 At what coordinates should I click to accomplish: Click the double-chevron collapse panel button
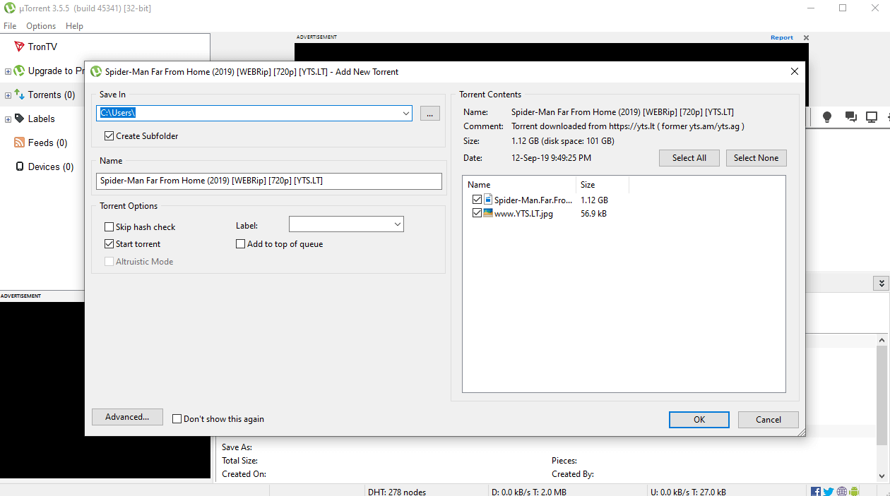tap(881, 283)
